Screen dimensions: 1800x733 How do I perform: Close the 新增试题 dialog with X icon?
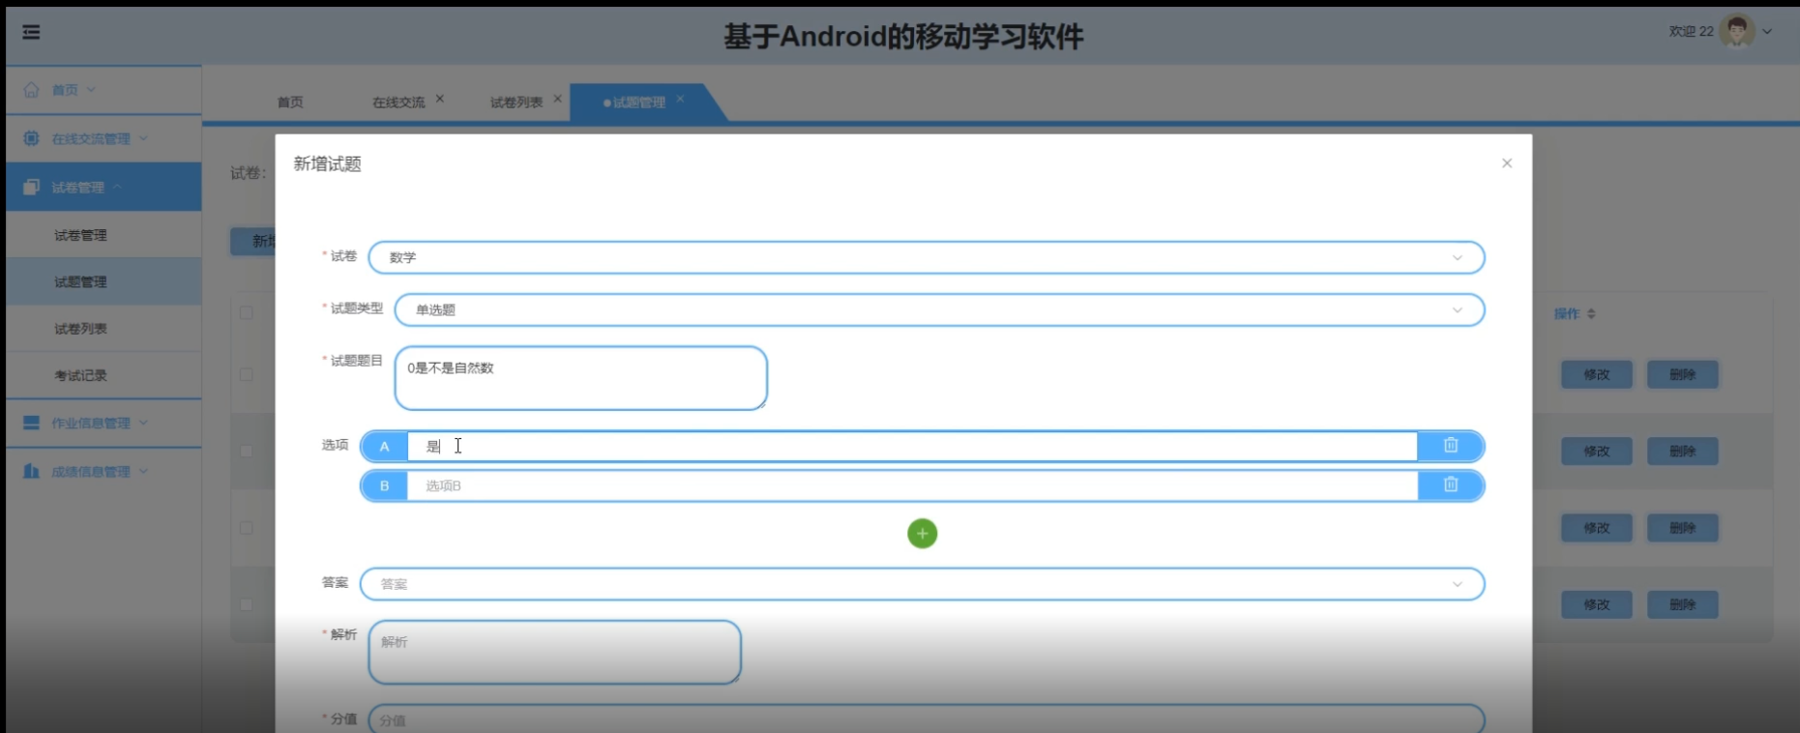coord(1506,163)
